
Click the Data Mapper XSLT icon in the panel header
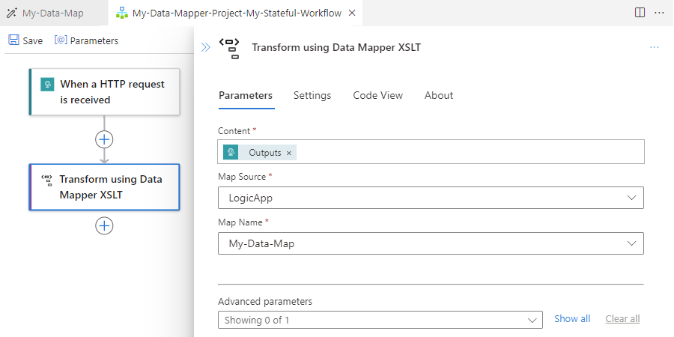[x=230, y=47]
